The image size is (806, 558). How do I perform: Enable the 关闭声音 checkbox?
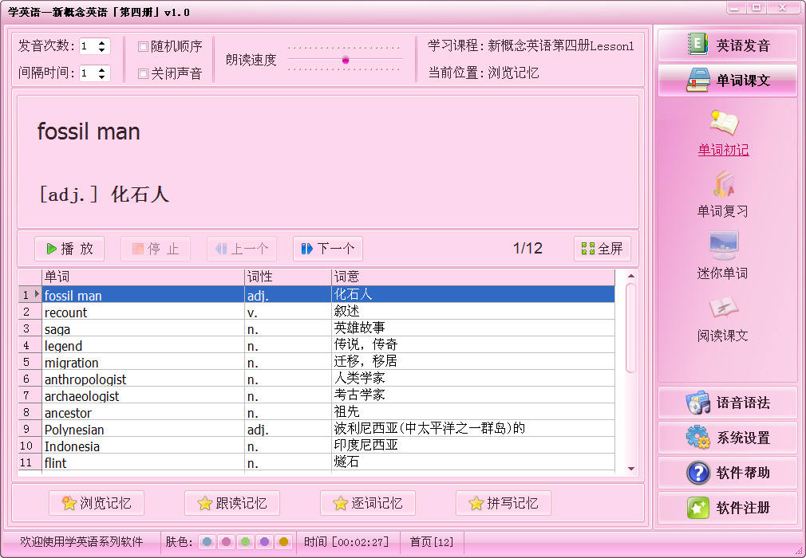pyautogui.click(x=143, y=74)
